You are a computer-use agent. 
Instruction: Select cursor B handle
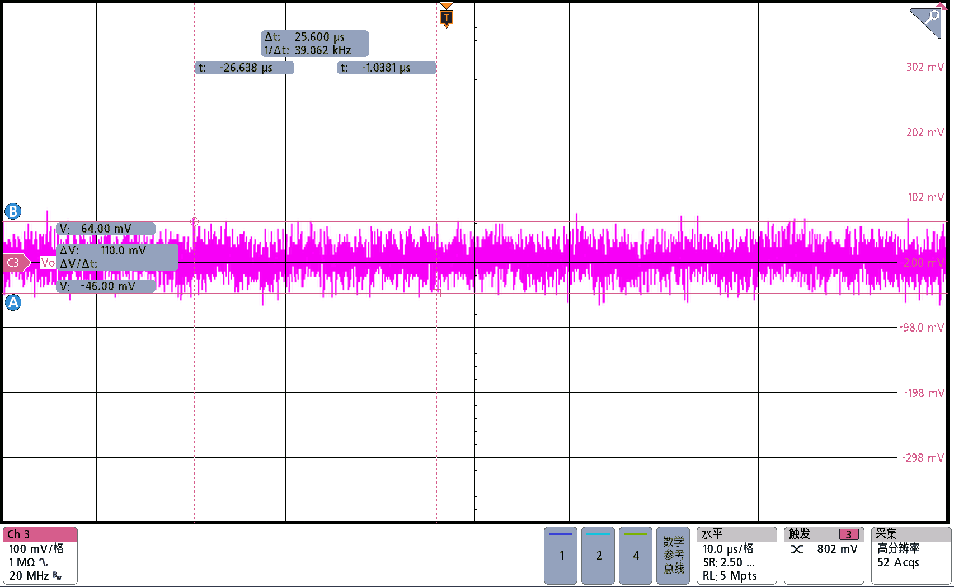[13, 211]
